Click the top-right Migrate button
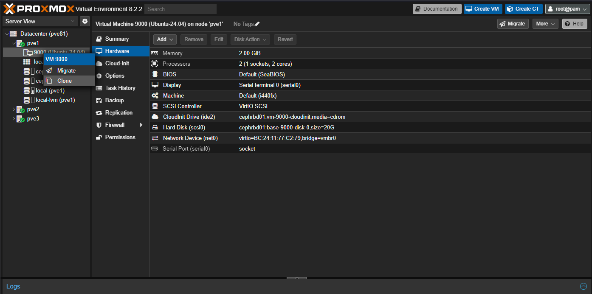Screen dimensions: 592x294 pyautogui.click(x=513, y=24)
